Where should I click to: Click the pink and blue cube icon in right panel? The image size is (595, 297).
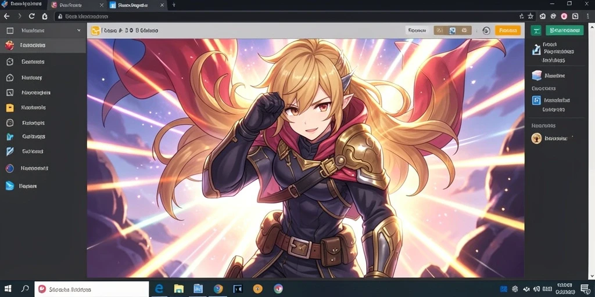pos(536,75)
